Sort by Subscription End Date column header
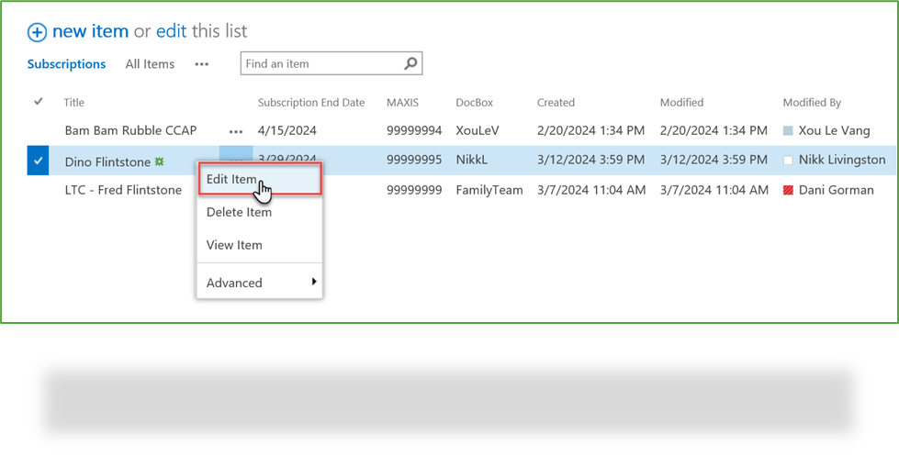899x456 pixels. tap(311, 103)
